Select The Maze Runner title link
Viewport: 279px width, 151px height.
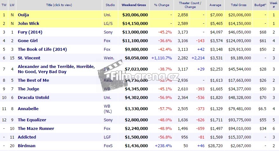tap(36, 129)
